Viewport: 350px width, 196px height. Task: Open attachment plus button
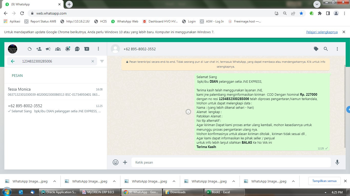tap(125, 162)
